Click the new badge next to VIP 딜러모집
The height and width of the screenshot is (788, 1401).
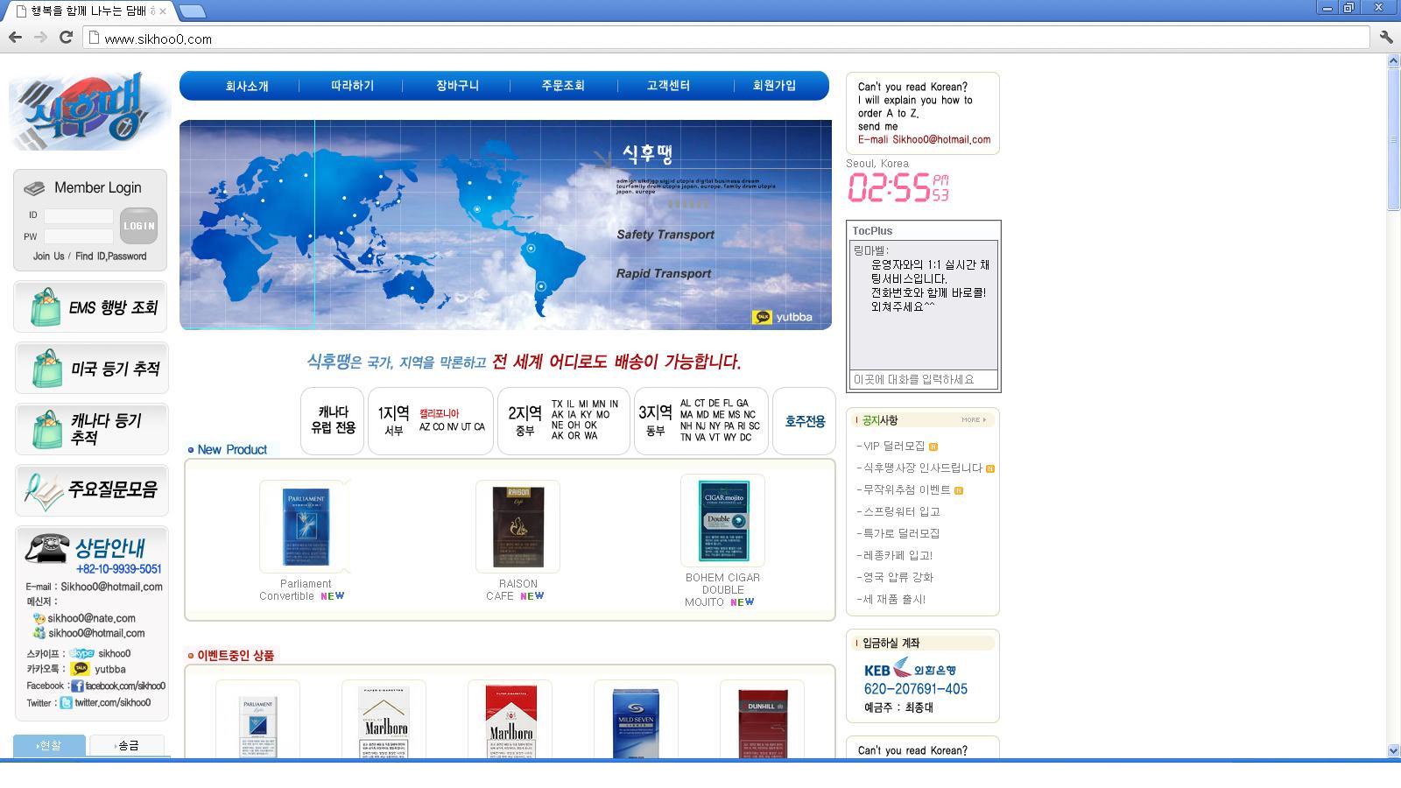[x=933, y=447]
